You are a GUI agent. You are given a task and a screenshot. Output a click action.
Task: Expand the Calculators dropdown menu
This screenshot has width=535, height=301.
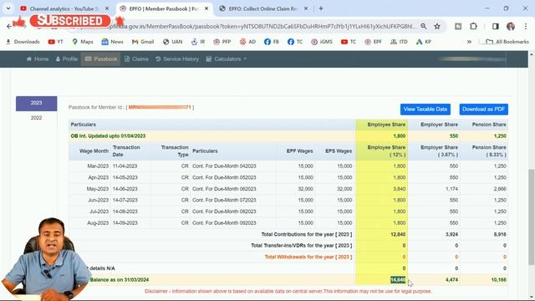tap(227, 59)
